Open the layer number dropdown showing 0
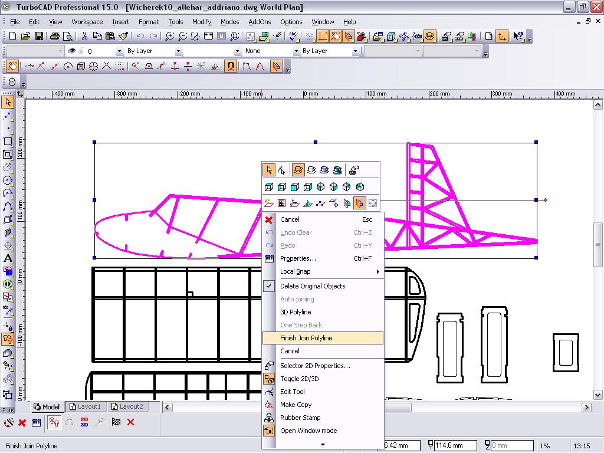This screenshot has width=604, height=453. [119, 51]
